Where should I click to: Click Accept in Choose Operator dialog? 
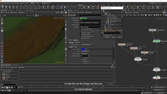(107, 37)
